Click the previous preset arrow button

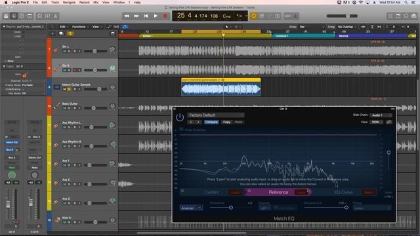click(x=191, y=122)
